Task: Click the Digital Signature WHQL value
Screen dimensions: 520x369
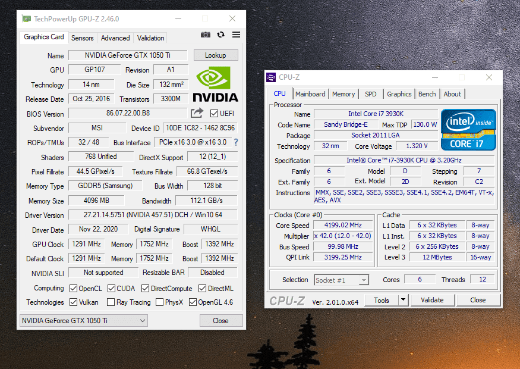Action: point(210,229)
